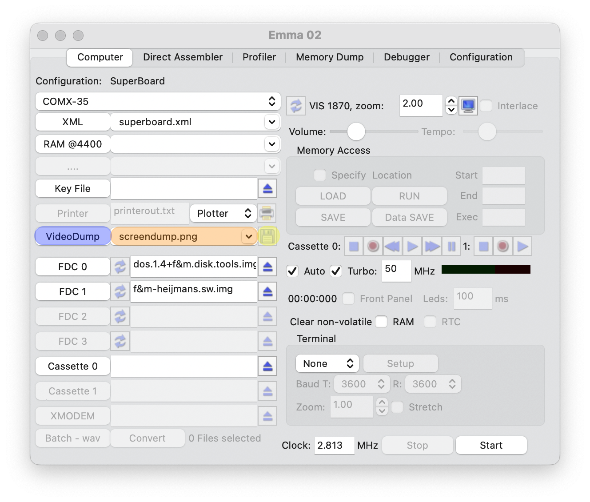Switch to the Debugger tab
The image size is (590, 502).
[x=406, y=57]
